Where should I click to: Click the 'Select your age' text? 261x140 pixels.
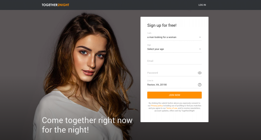pos(155,49)
